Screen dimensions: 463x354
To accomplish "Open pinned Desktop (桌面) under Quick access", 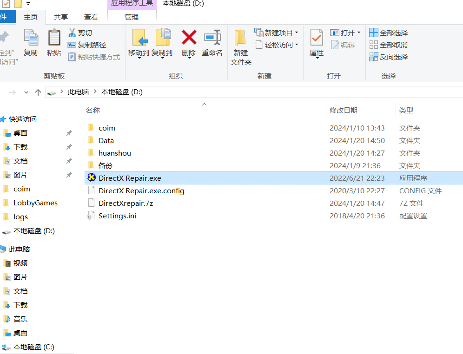I will 20,133.
